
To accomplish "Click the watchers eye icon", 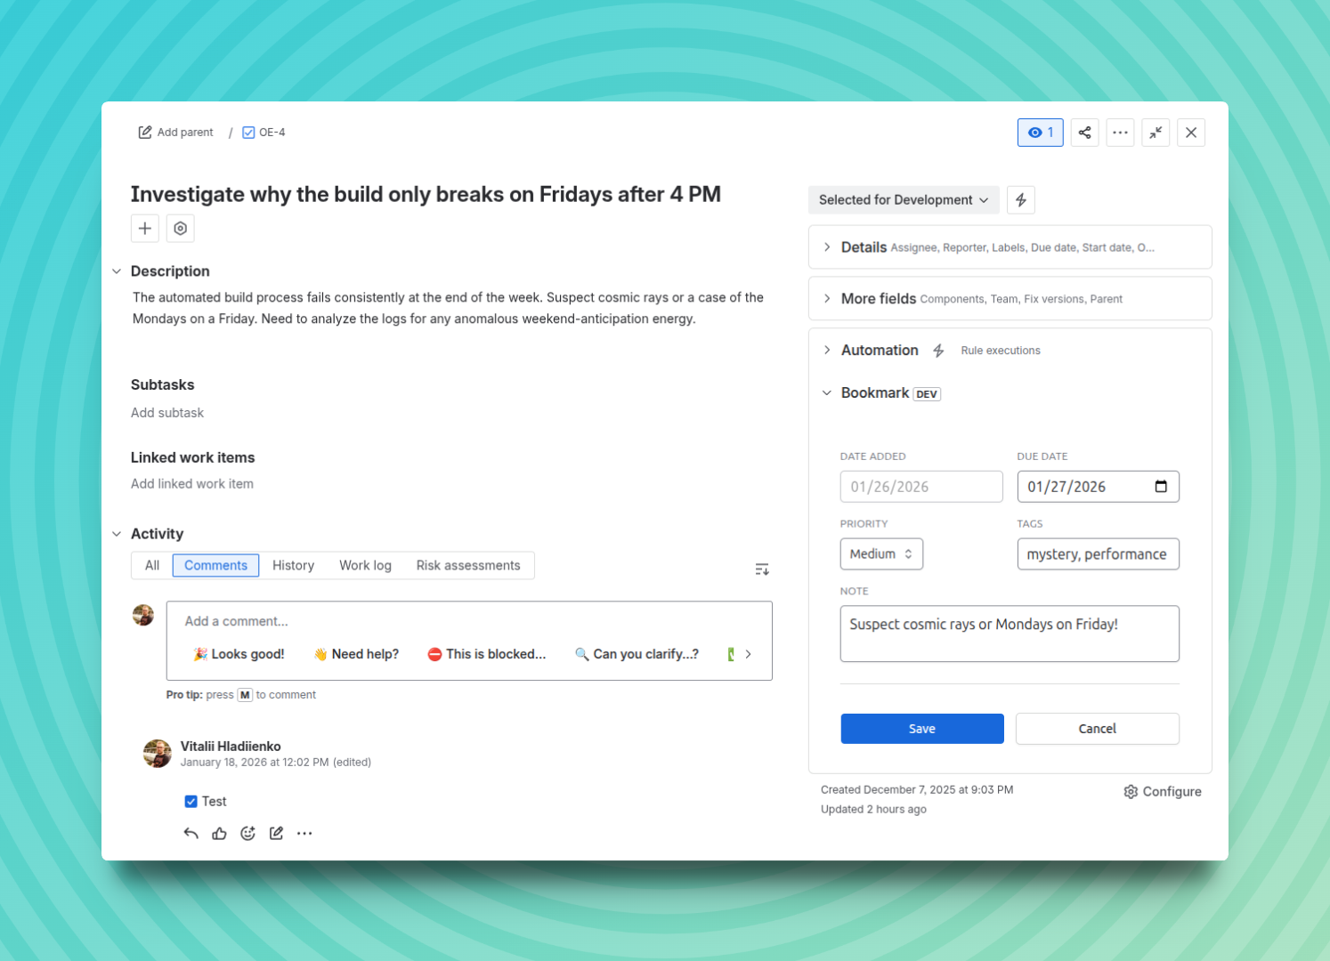I will point(1040,132).
